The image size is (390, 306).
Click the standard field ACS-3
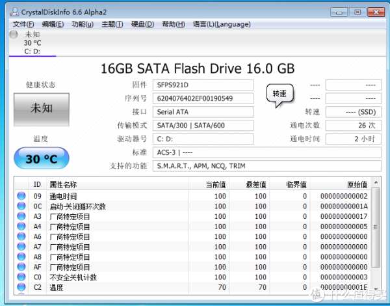tap(267, 152)
